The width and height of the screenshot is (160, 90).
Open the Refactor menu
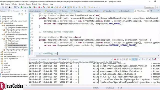14,4
